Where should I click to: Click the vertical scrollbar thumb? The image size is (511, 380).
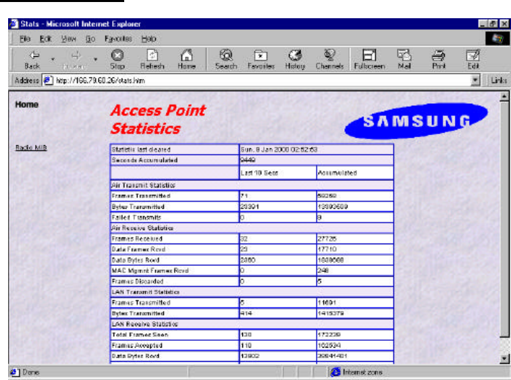pyautogui.click(x=504, y=219)
